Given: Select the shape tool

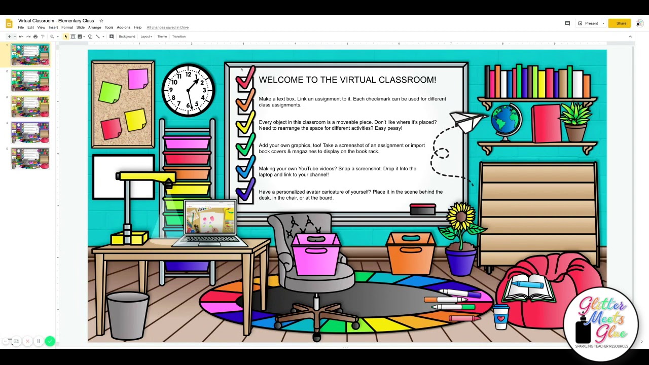Looking at the screenshot, I should [90, 36].
